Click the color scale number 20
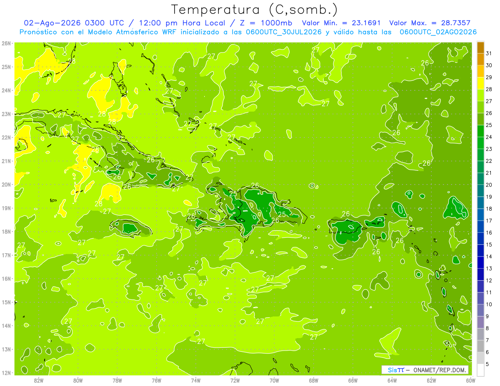 489,185
